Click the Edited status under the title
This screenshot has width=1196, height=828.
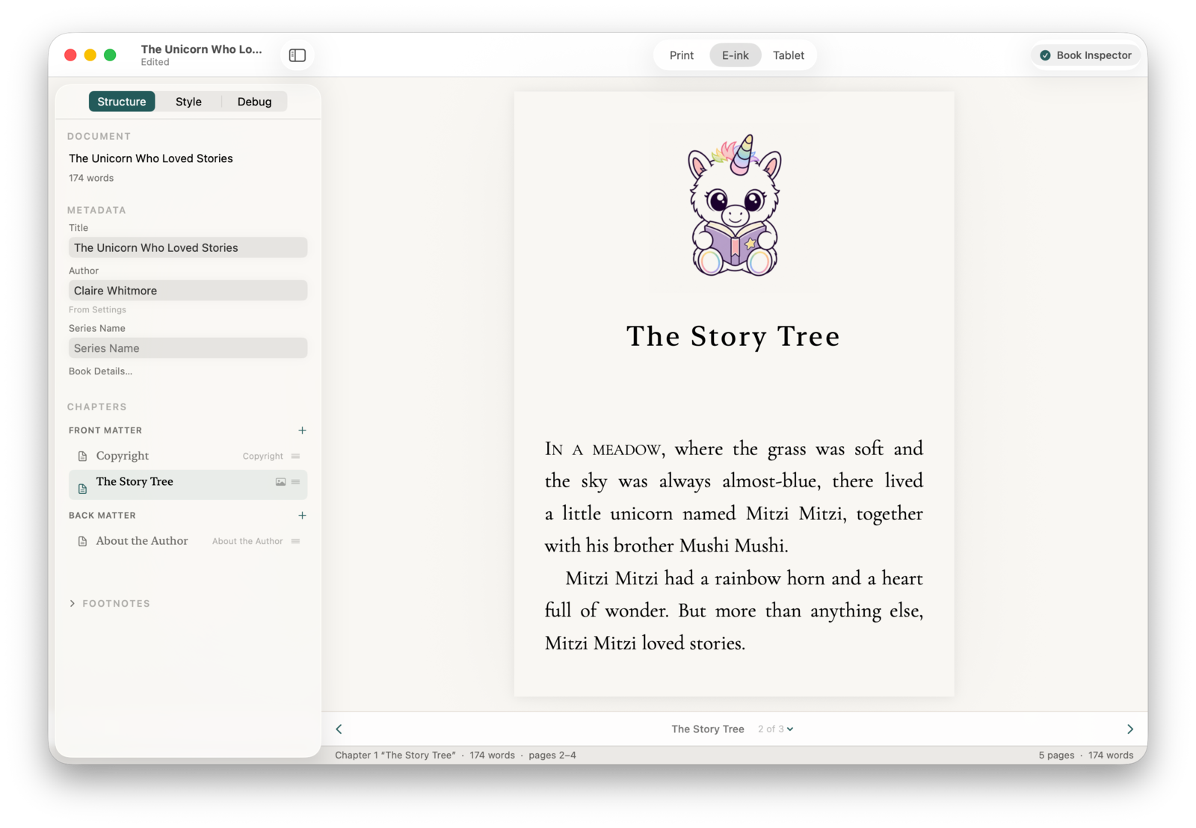pos(155,63)
